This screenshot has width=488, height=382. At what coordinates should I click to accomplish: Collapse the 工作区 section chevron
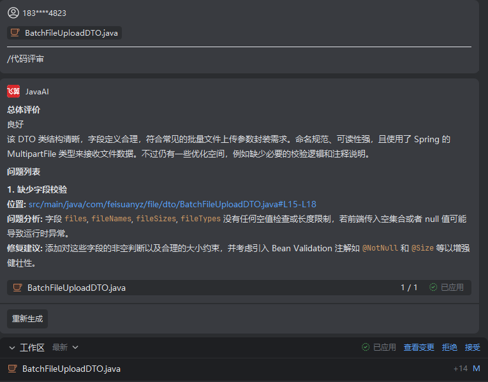click(x=12, y=348)
